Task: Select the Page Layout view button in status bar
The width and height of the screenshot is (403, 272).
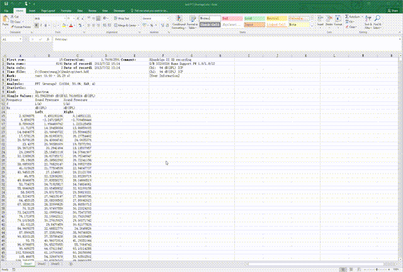Action: coord(351,269)
